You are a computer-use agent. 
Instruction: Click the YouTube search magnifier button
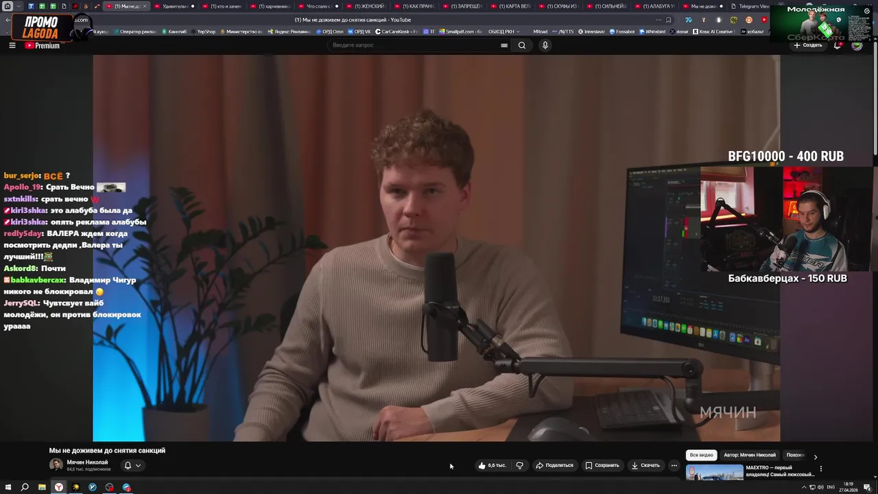pyautogui.click(x=522, y=45)
